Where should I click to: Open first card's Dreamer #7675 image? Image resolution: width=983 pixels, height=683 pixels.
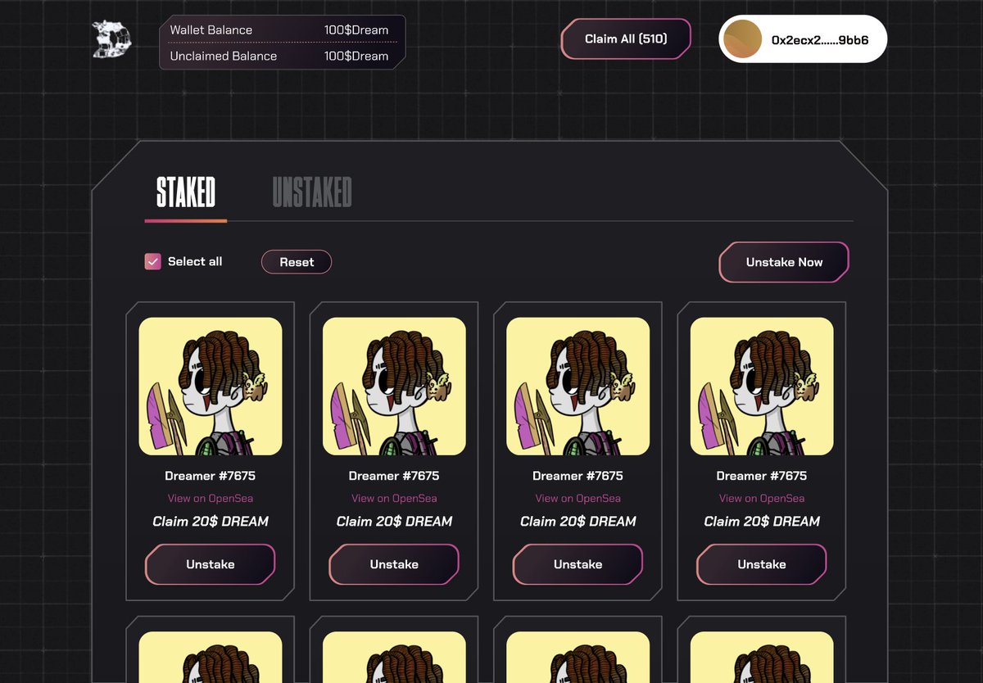click(211, 387)
